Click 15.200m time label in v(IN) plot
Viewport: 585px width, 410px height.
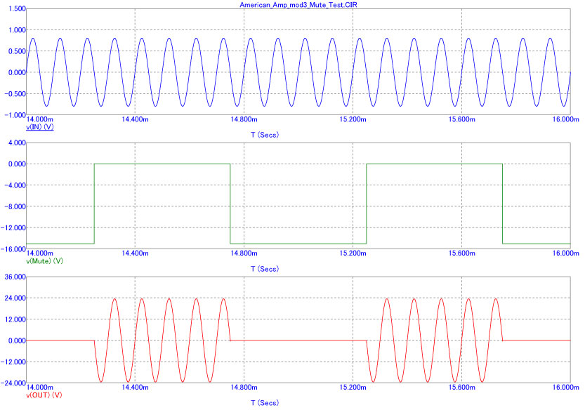pyautogui.click(x=353, y=119)
